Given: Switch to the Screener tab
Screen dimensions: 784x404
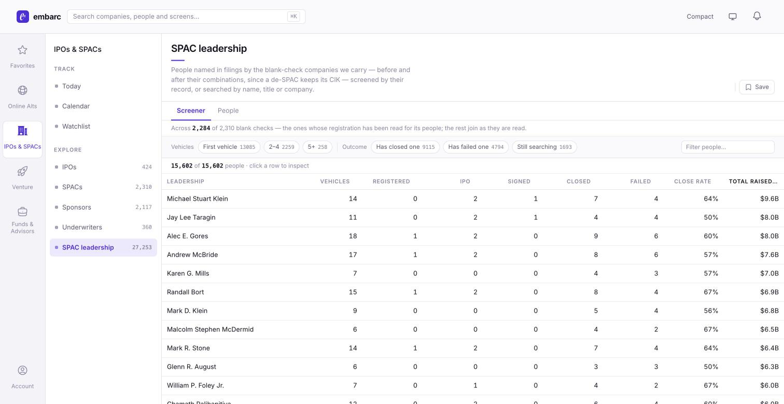Looking at the screenshot, I should 191,110.
